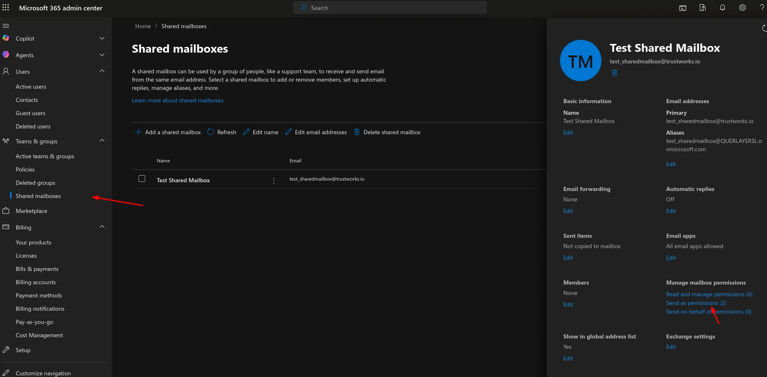
Task: Open Deleted users
Action: pos(33,126)
